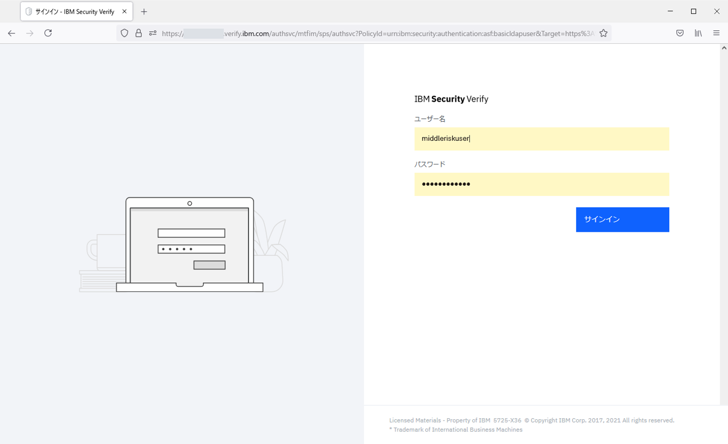Click scrollbar up arrow of the page
The image size is (728, 444).
coord(724,48)
